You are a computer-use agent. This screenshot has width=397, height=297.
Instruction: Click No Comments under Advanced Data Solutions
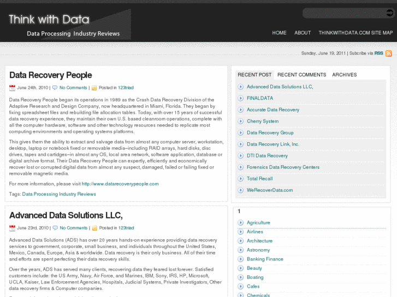point(74,228)
